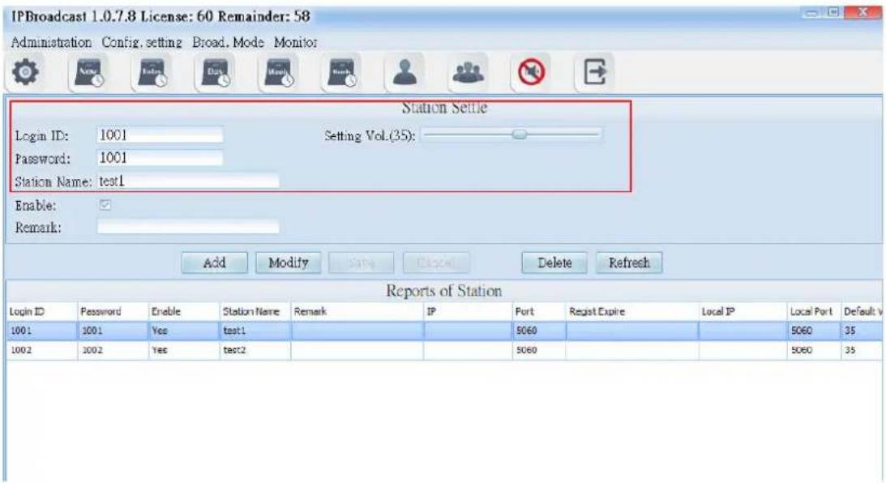Sort by the Remark column header
886x483 pixels.
pyautogui.click(x=357, y=311)
